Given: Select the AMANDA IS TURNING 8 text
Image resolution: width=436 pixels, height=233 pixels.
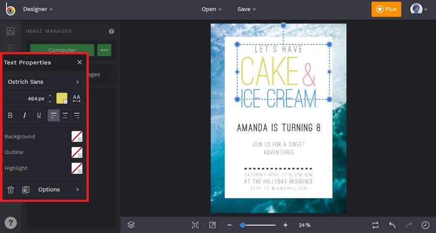Looking at the screenshot, I should [279, 128].
